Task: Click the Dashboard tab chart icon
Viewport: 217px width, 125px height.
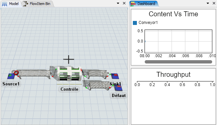Action: (x=133, y=4)
